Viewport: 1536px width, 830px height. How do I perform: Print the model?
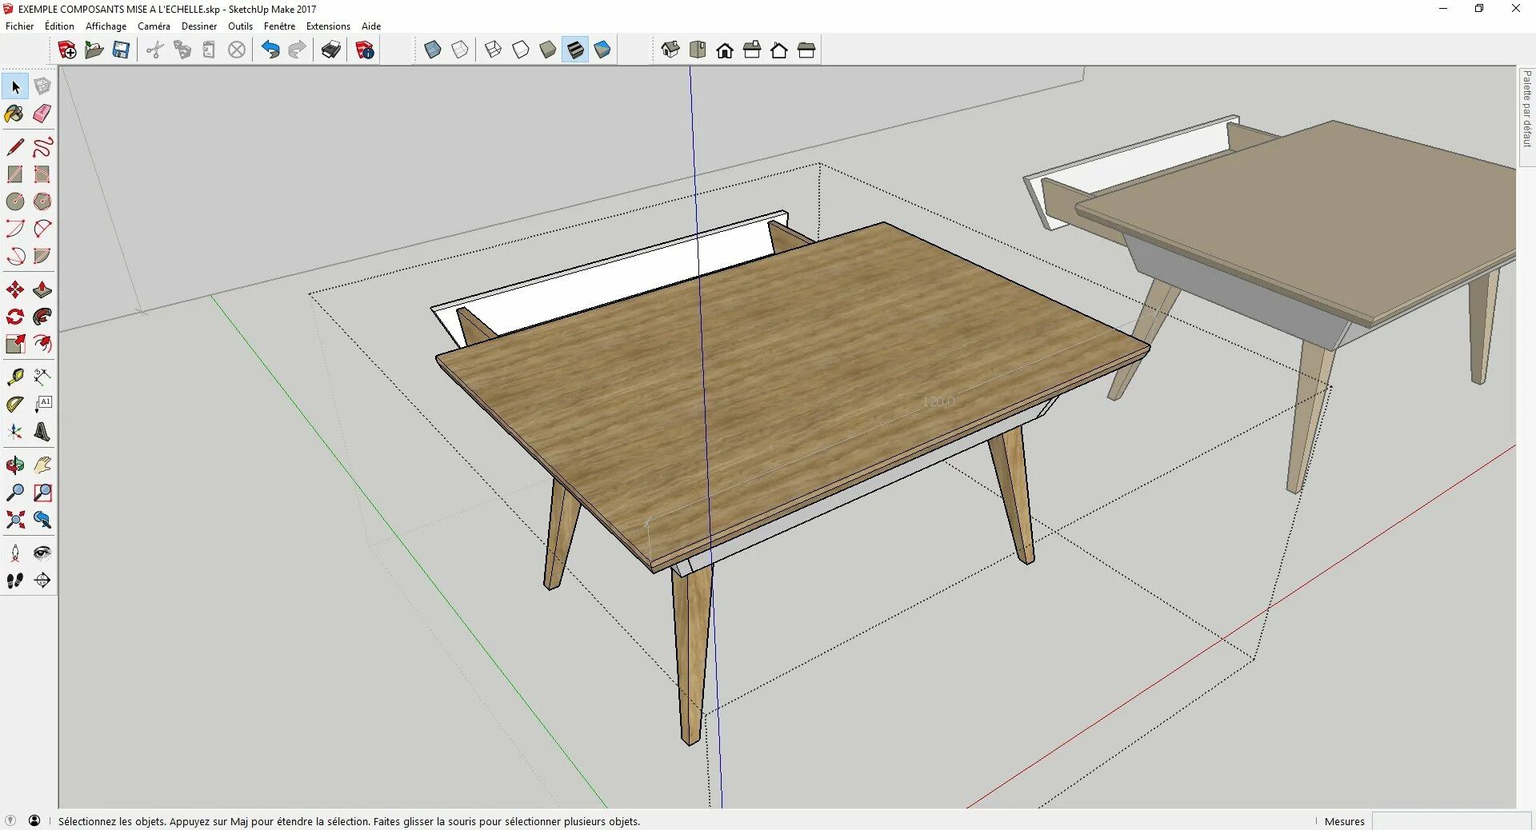tap(331, 50)
